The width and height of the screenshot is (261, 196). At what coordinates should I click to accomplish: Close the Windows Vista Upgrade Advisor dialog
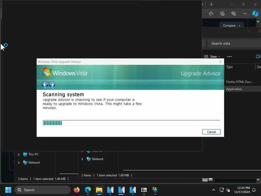(x=220, y=62)
